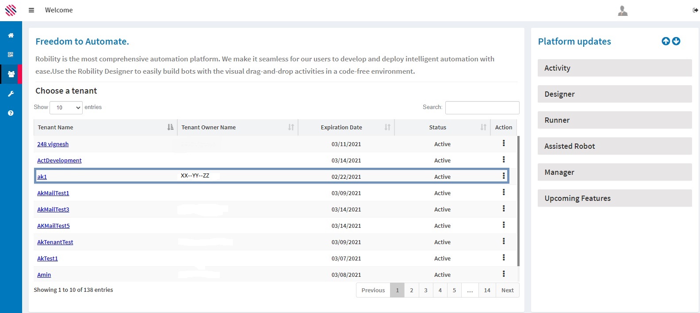Sort by Expiration Date column
700x313 pixels.
coord(346,127)
